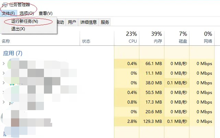
Task: Expand the app row using 17.3 MB memory
Action: tap(4, 102)
